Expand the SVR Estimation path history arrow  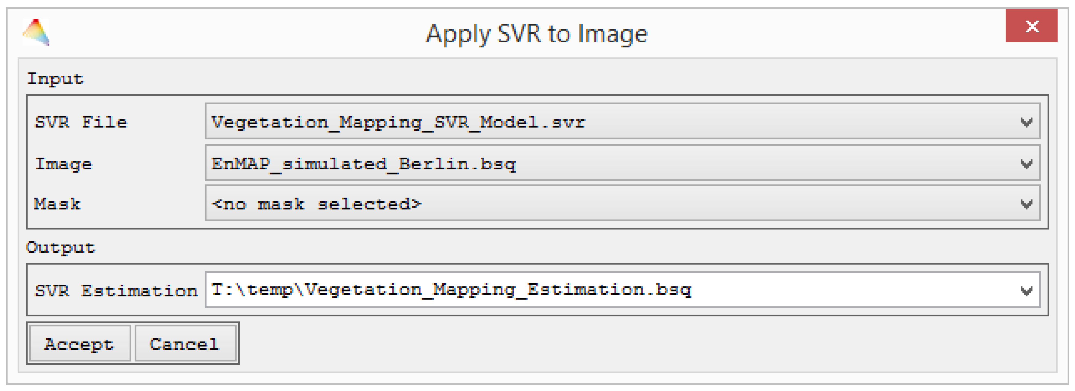(1026, 290)
